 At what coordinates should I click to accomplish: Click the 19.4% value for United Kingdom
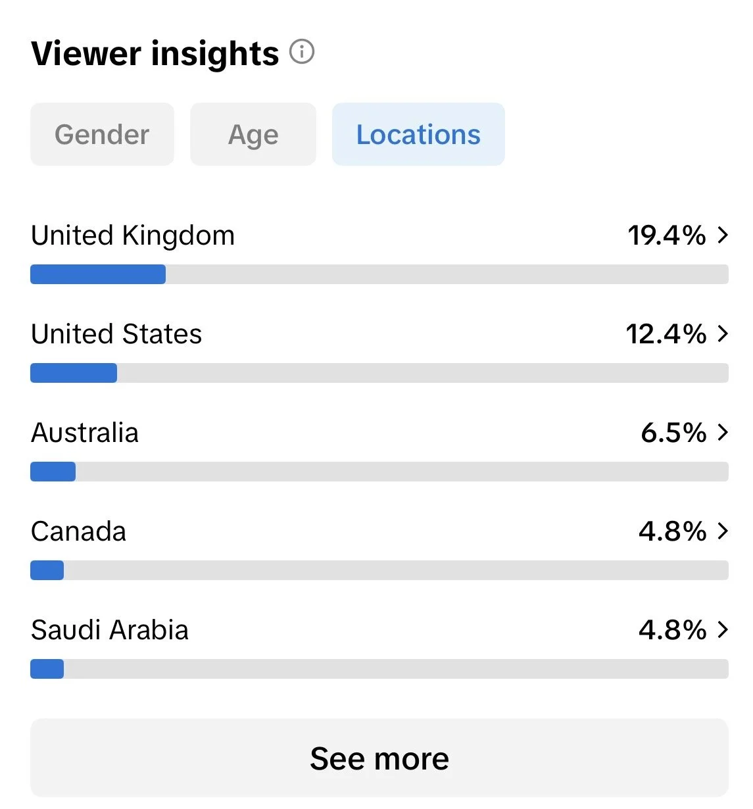click(x=667, y=235)
